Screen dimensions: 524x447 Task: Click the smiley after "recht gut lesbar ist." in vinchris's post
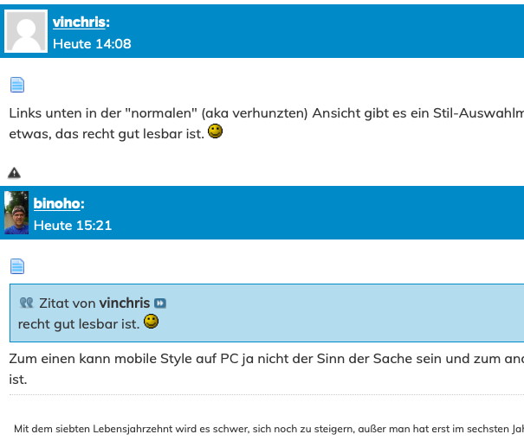[x=216, y=132]
